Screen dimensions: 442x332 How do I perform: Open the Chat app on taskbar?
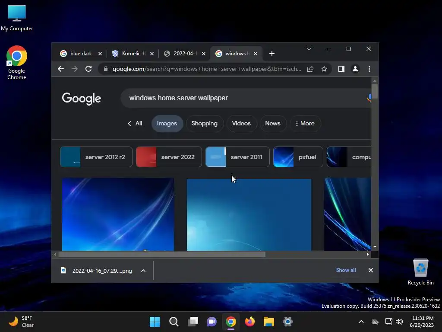[x=212, y=322]
